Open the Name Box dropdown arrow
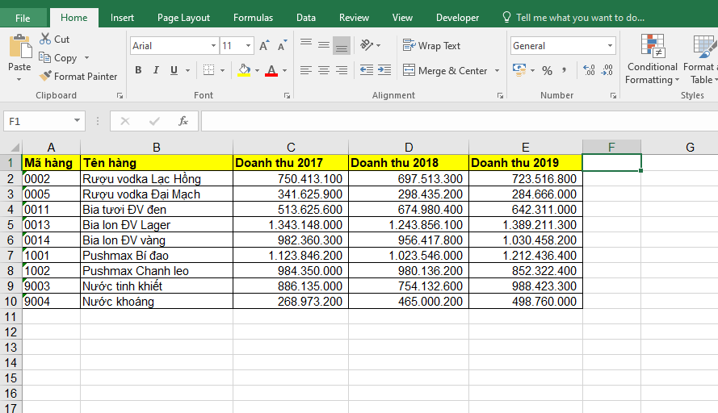 [78, 121]
